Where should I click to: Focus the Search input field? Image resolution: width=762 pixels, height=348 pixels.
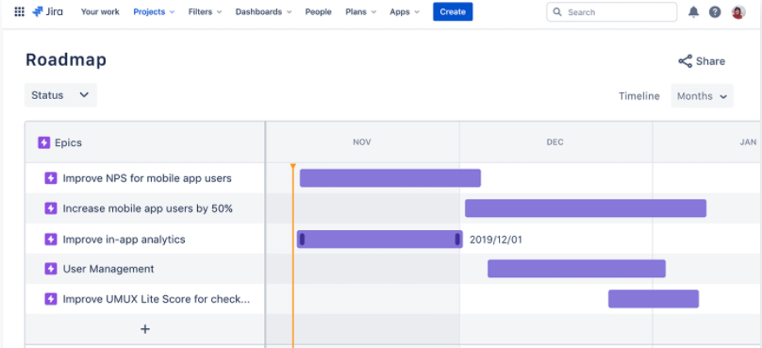(x=612, y=12)
